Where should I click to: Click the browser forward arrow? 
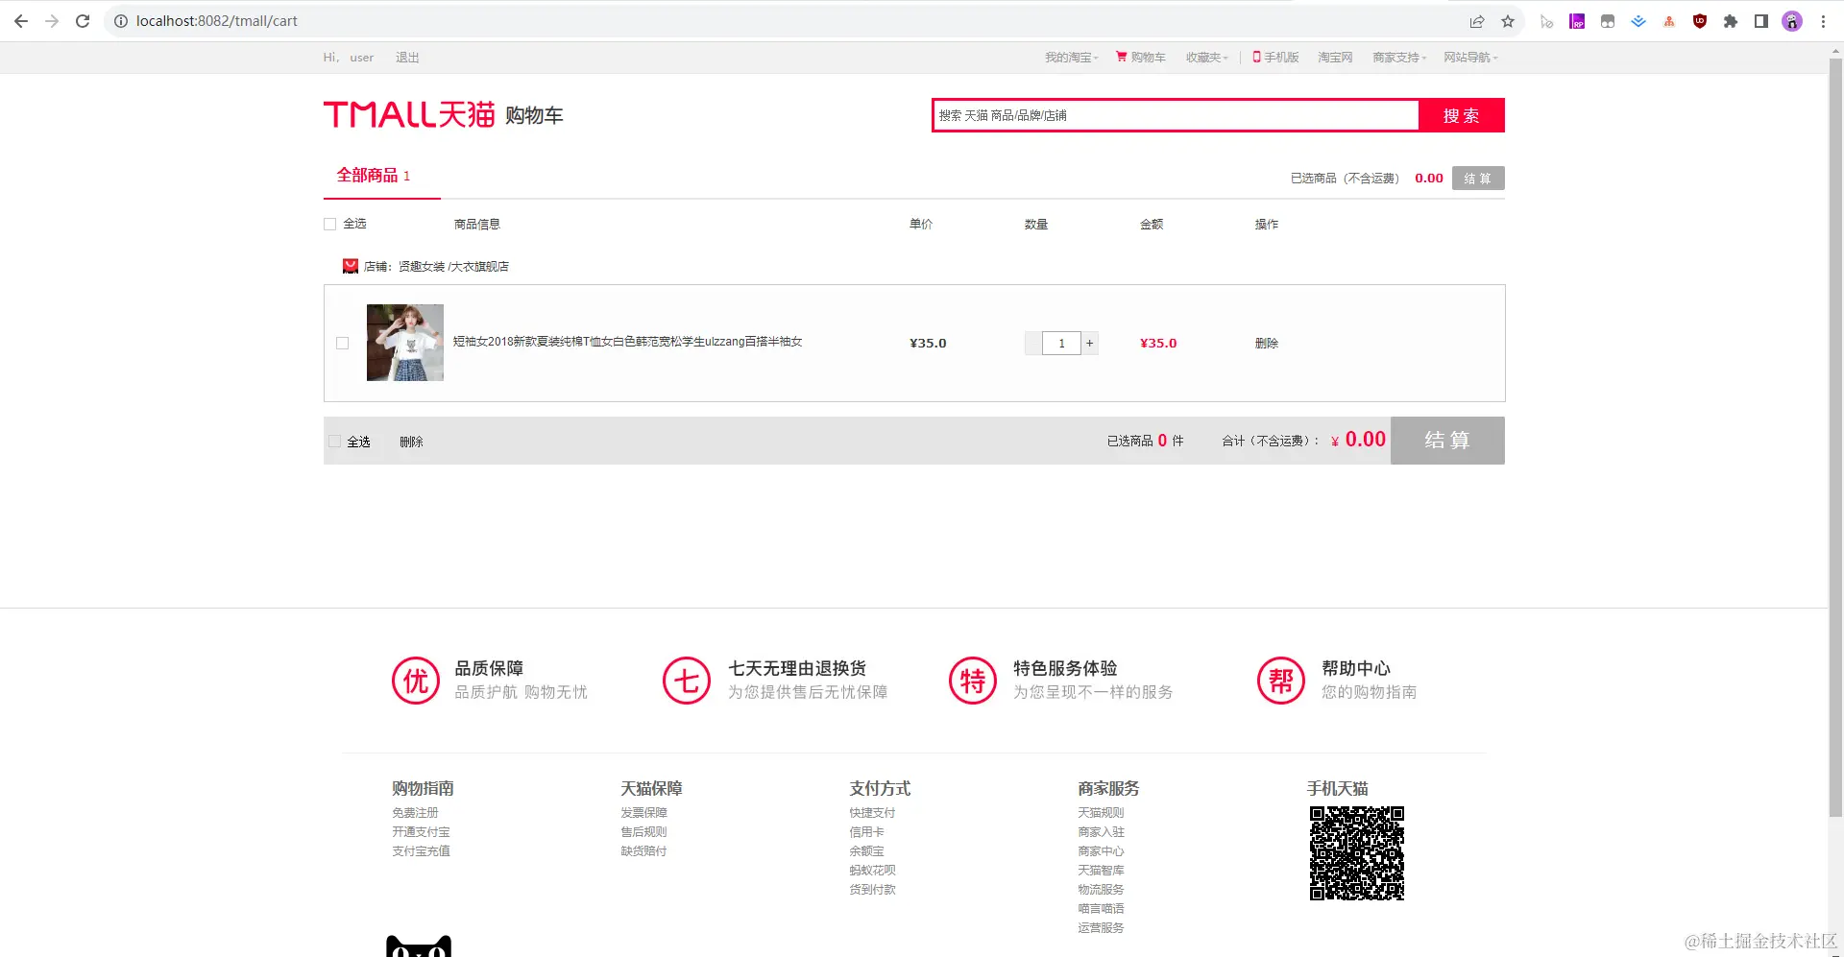[52, 21]
